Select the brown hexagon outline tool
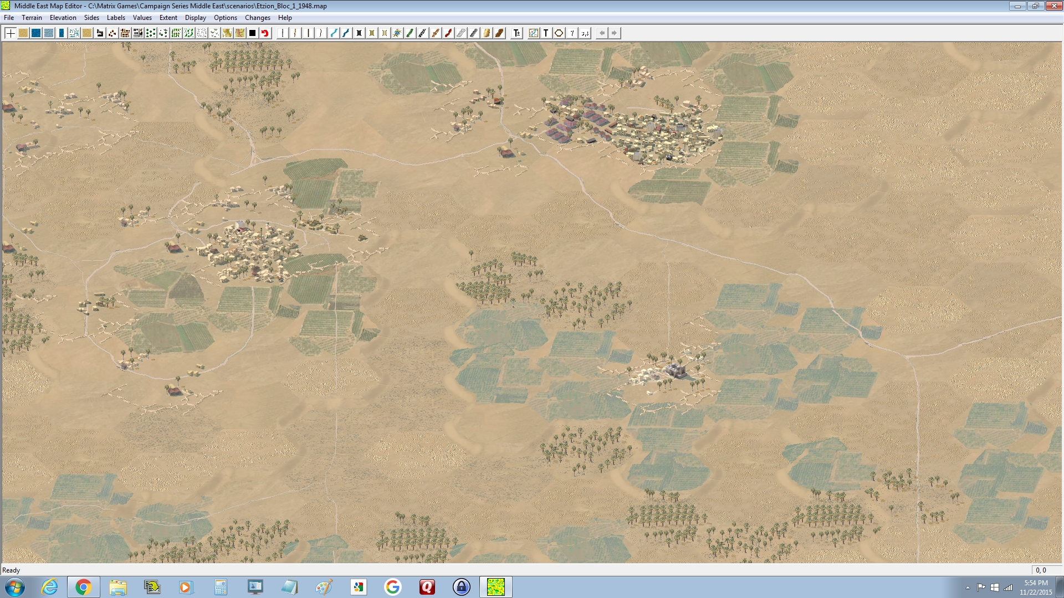Viewport: 1064px width, 598px height. click(559, 33)
